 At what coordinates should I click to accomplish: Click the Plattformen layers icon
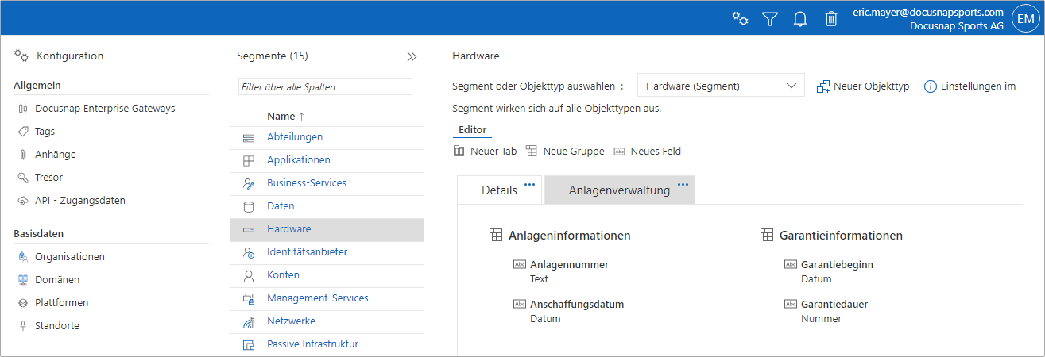(x=23, y=303)
